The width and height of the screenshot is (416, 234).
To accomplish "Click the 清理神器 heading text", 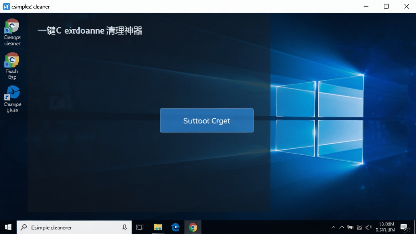I will [124, 31].
